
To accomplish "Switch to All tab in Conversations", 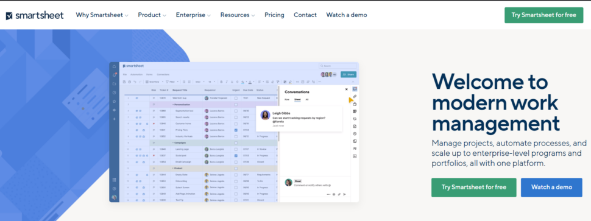I will (307, 99).
